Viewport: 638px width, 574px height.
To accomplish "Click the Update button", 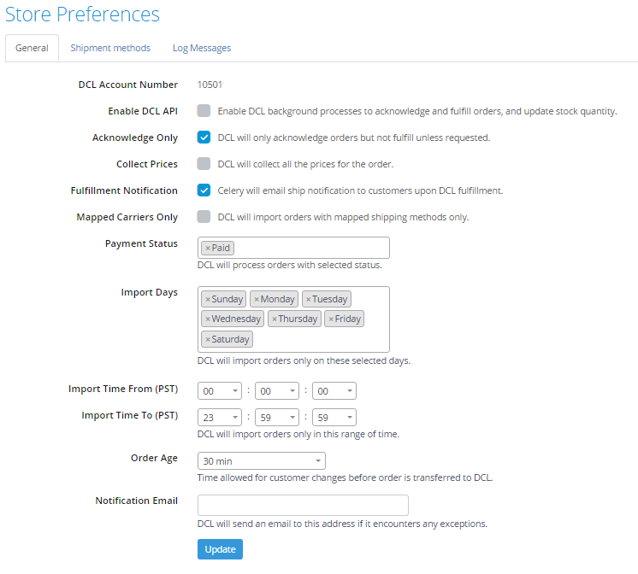I will [220, 549].
